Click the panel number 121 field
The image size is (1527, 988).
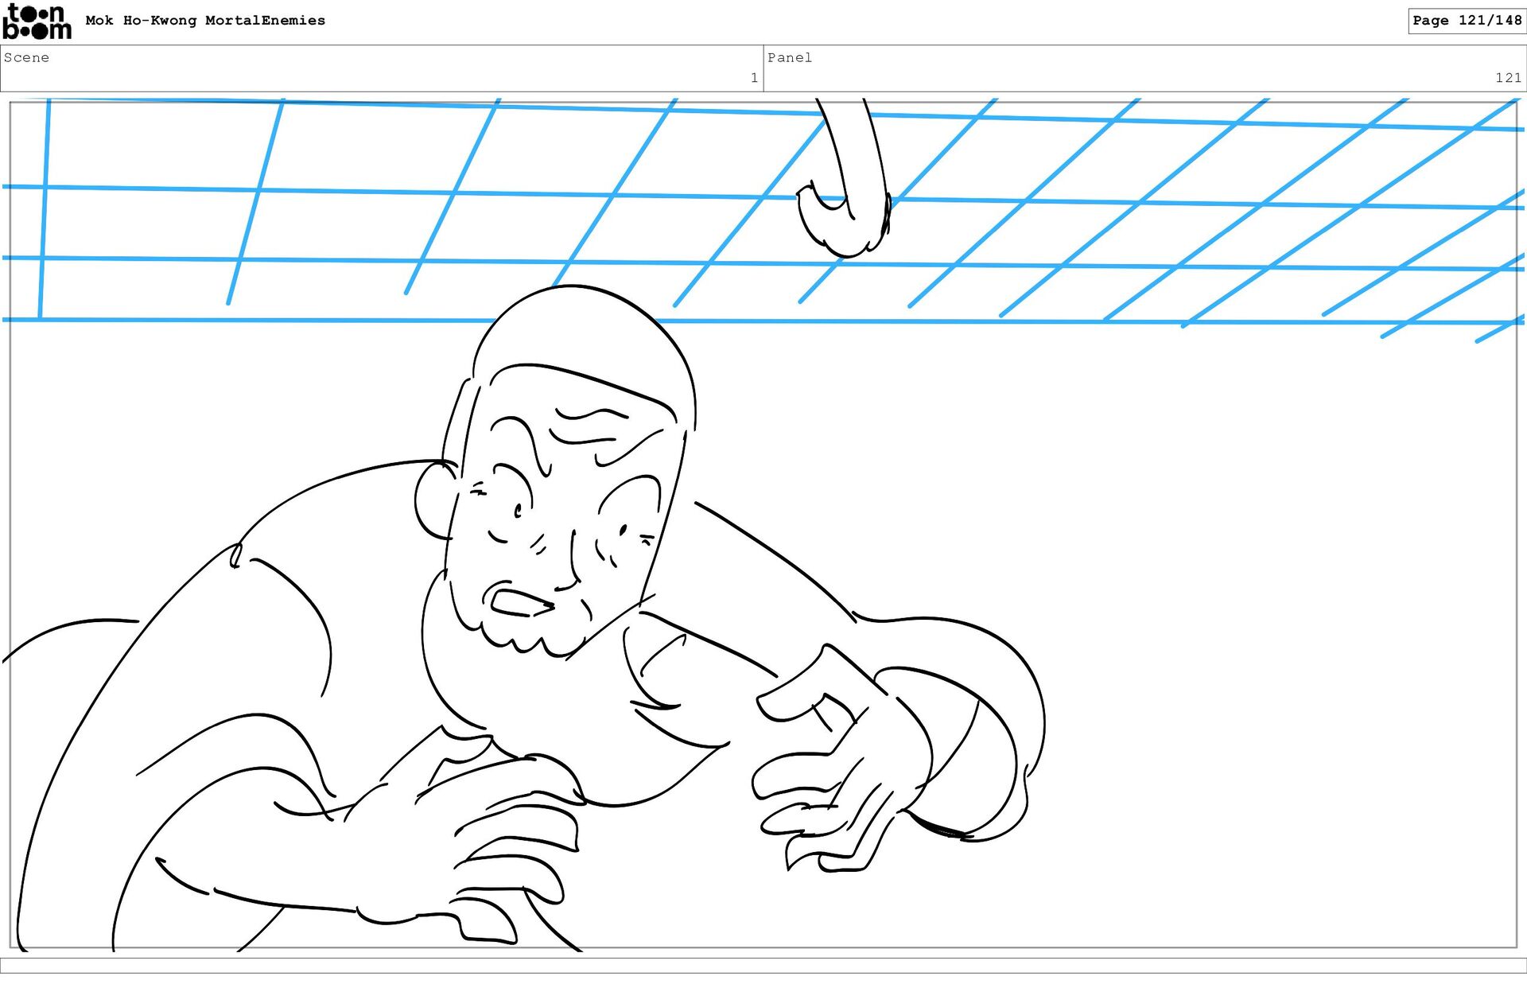(1507, 77)
